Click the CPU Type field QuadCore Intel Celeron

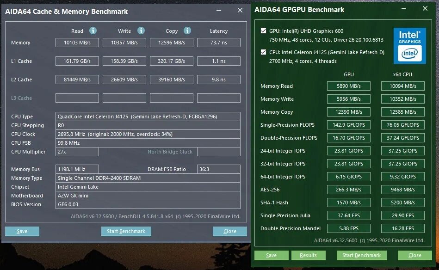(x=148, y=117)
